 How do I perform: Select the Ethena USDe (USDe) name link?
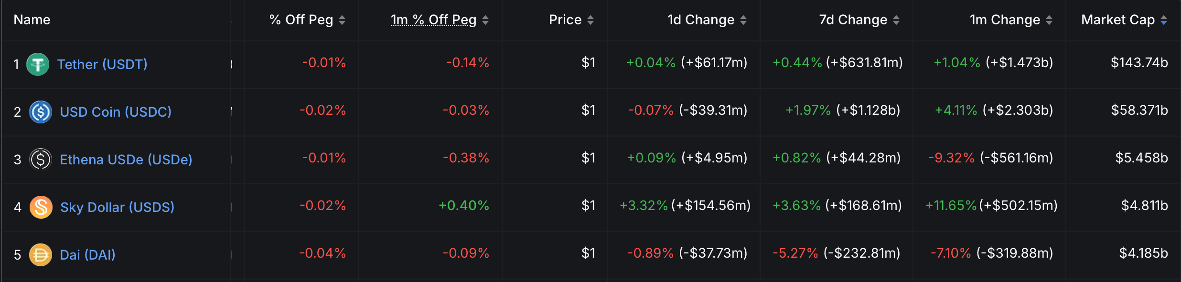pyautogui.click(x=125, y=159)
